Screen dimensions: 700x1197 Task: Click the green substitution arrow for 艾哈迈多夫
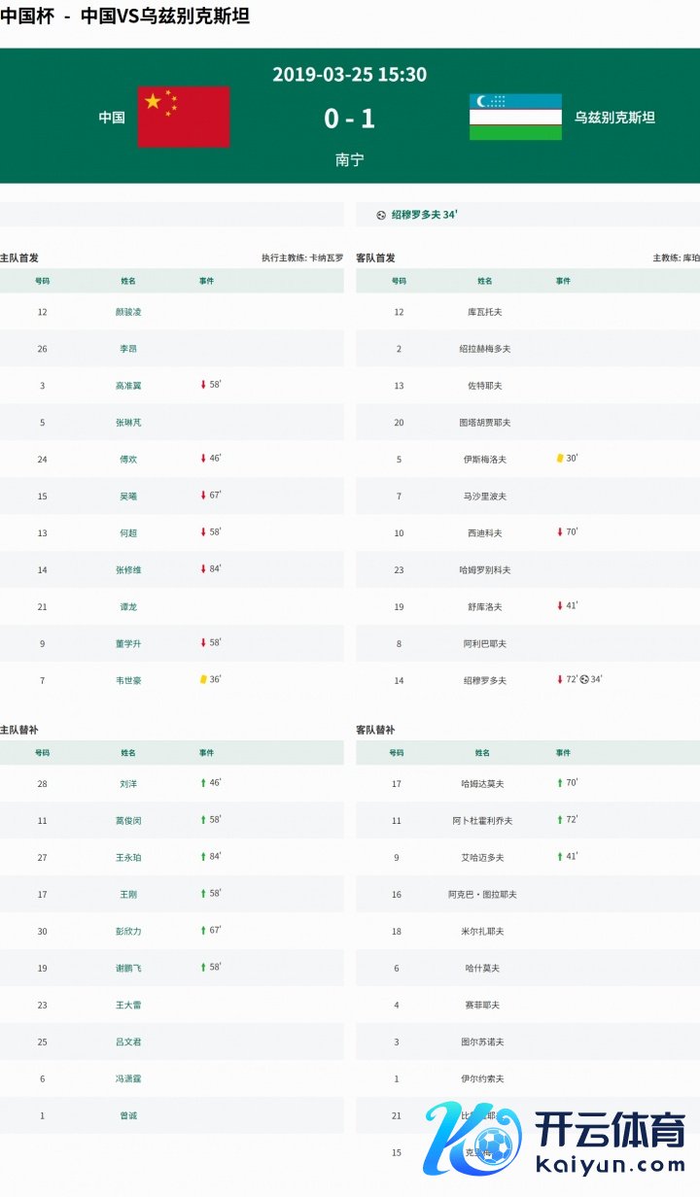click(560, 856)
